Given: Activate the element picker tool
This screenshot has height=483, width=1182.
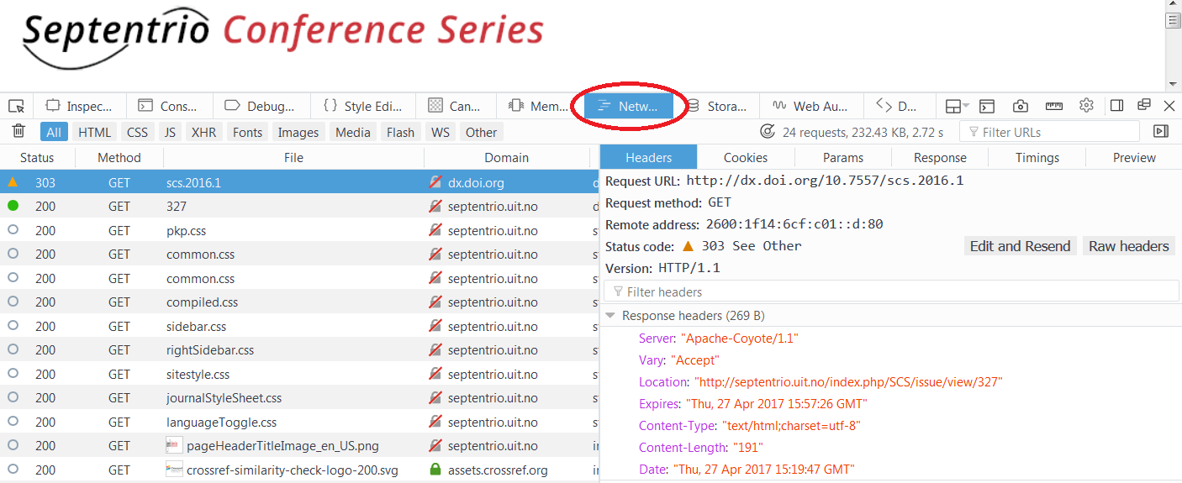Looking at the screenshot, I should click(16, 106).
